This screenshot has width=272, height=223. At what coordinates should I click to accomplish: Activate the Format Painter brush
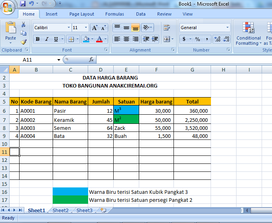click(23, 42)
